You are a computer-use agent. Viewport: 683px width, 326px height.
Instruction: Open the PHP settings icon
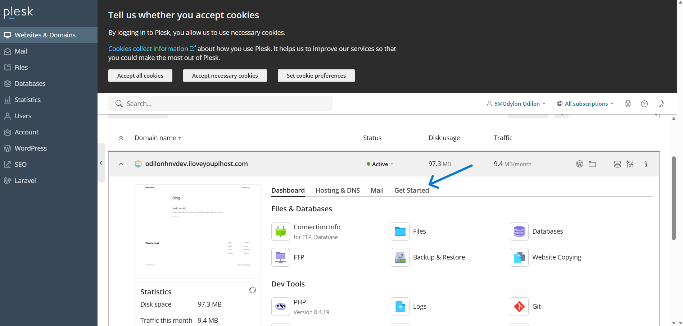point(281,307)
